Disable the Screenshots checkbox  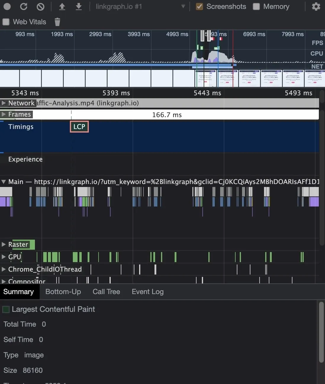pyautogui.click(x=199, y=7)
